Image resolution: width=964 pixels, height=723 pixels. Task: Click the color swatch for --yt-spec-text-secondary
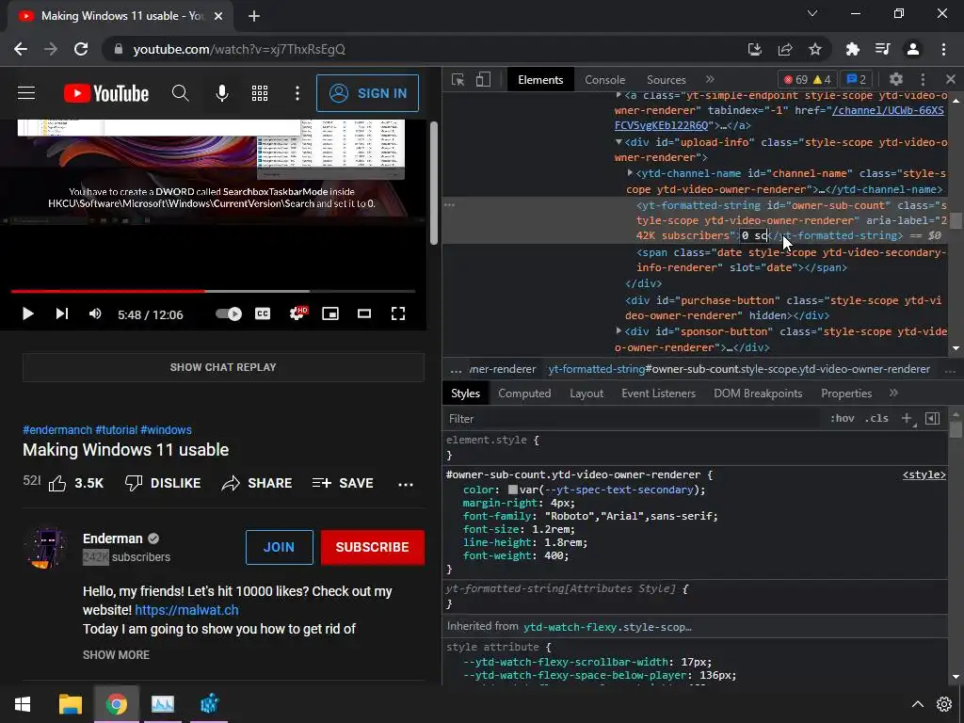click(x=513, y=490)
